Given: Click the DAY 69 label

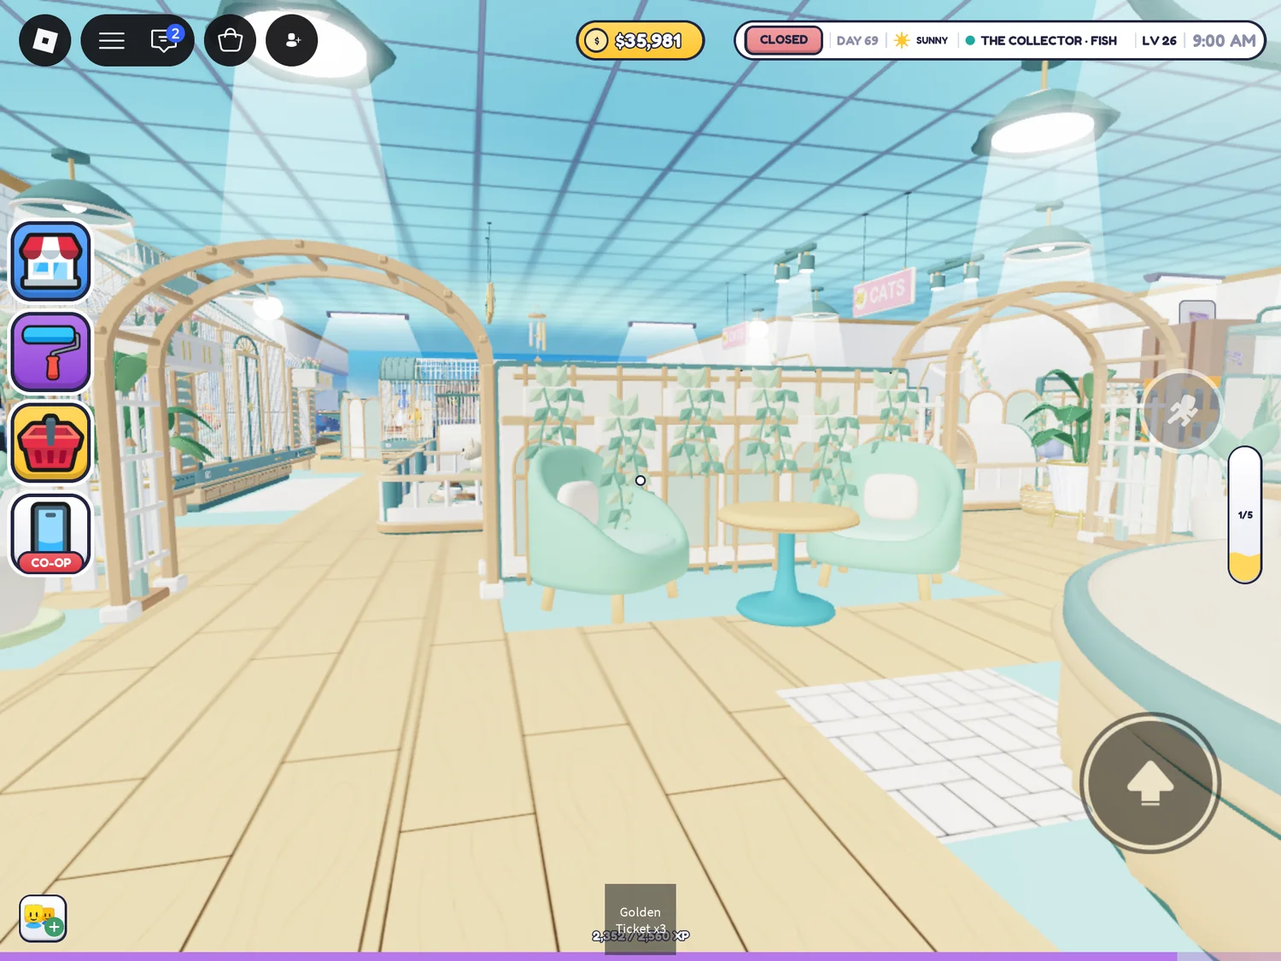Looking at the screenshot, I should pyautogui.click(x=857, y=40).
